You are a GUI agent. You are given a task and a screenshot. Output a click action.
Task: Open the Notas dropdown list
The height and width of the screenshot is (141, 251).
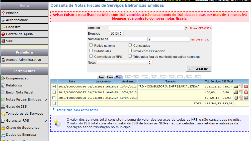point(124,62)
